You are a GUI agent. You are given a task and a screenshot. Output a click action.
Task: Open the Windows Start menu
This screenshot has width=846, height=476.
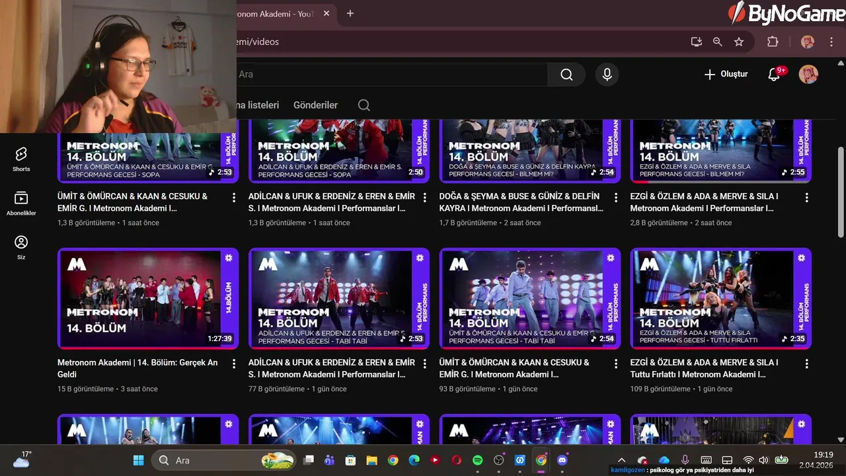[x=139, y=460]
